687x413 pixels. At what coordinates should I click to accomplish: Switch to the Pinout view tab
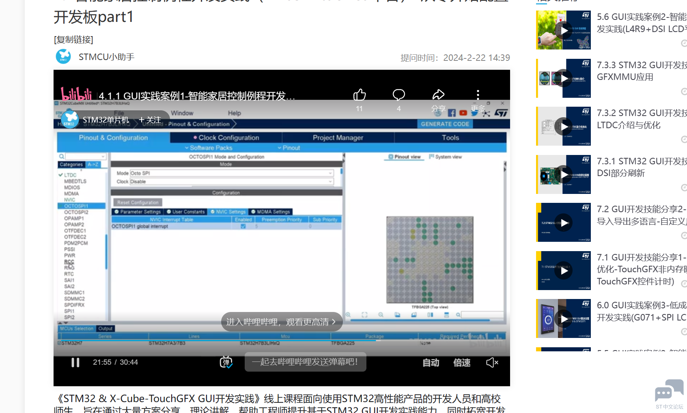coord(405,157)
